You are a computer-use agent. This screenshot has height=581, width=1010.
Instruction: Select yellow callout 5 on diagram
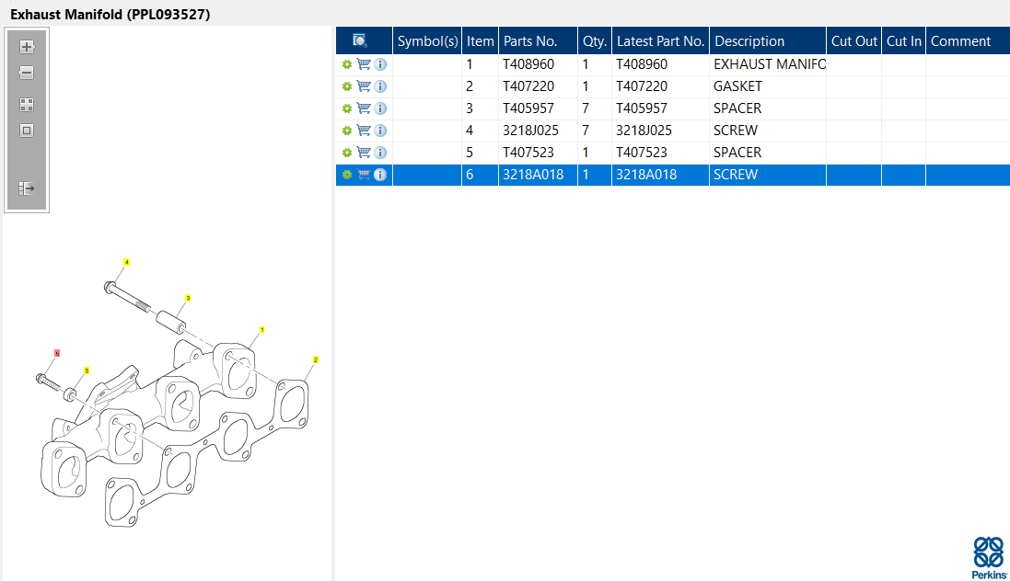tap(87, 370)
